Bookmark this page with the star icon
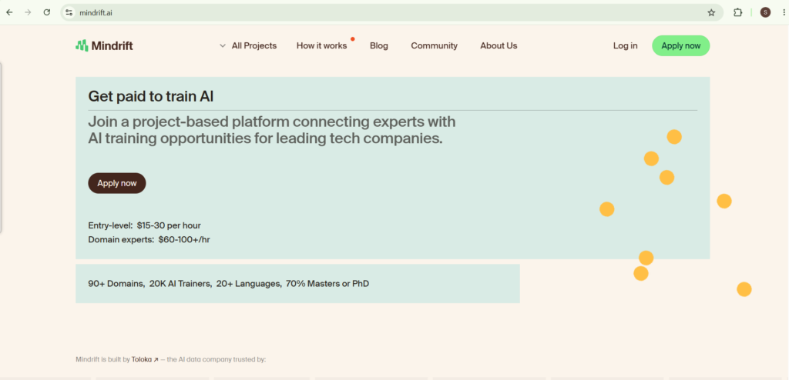The image size is (789, 380). (711, 12)
